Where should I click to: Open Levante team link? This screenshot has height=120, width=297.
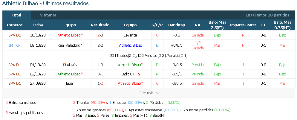(x=130, y=35)
